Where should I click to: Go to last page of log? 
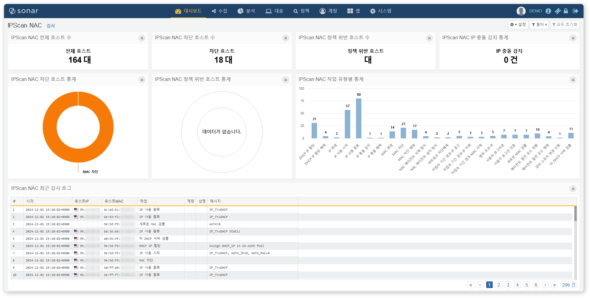555,285
